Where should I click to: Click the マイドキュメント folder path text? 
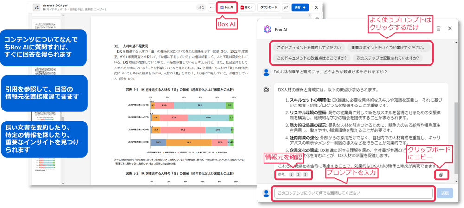[56, 9]
